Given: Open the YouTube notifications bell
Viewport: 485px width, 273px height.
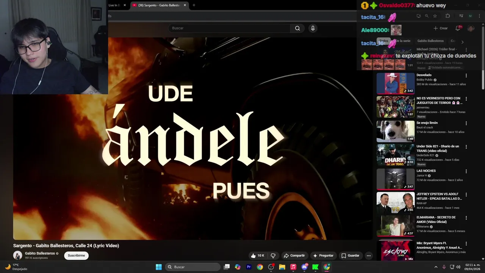Looking at the screenshot, I should (458, 28).
